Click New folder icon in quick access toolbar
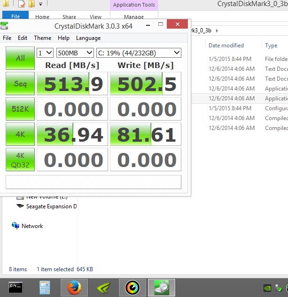 (x=31, y=4)
